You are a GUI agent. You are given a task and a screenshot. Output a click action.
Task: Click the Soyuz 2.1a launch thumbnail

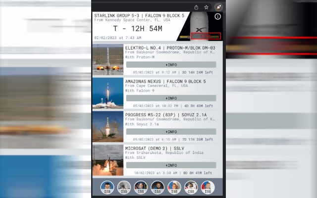click(108, 127)
